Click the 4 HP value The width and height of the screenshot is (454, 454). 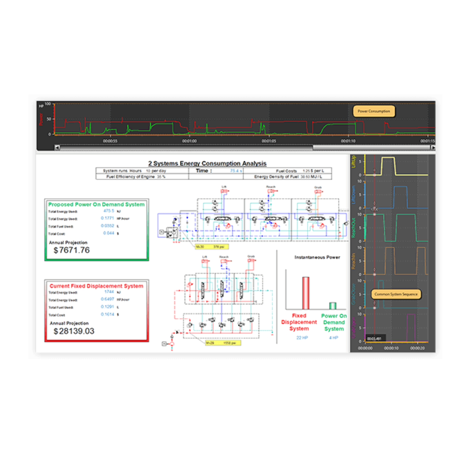point(333,338)
